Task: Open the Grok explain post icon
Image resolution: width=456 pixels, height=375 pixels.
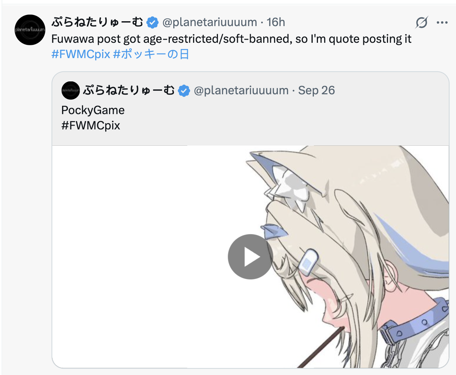Action: (421, 23)
